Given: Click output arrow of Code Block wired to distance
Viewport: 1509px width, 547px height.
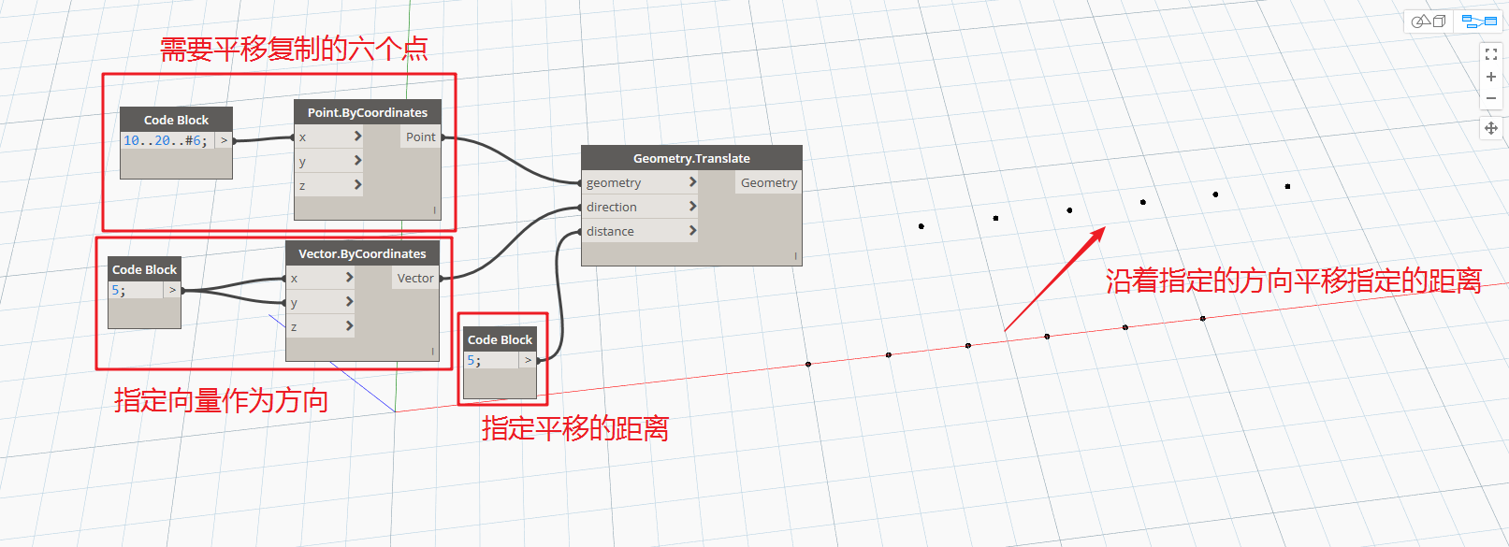Looking at the screenshot, I should point(528,360).
